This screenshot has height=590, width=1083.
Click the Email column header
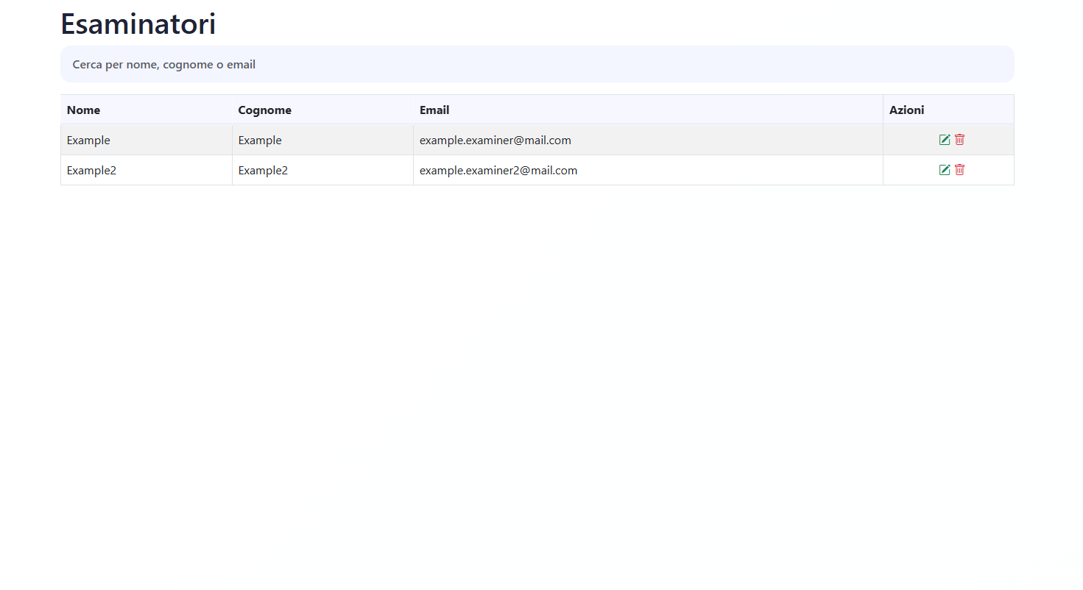pos(434,110)
